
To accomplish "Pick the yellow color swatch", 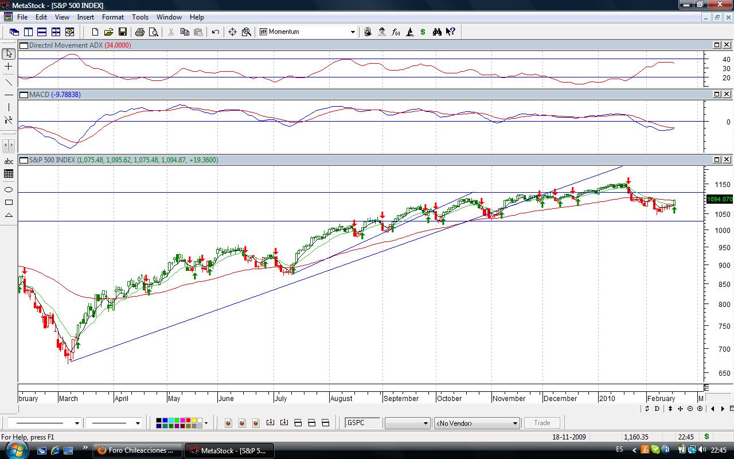I will click(194, 421).
